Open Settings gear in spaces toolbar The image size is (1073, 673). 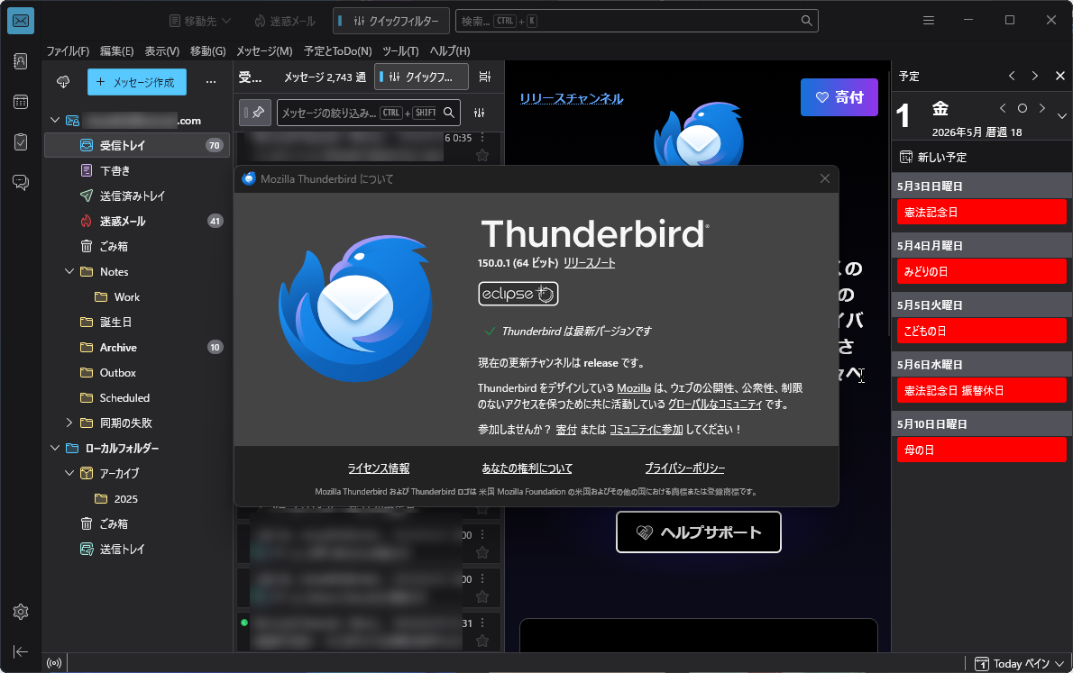pyautogui.click(x=21, y=612)
